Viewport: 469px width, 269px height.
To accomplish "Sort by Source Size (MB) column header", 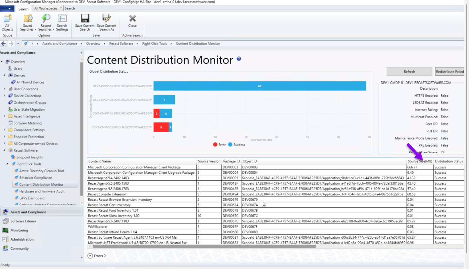I will click(x=419, y=161).
